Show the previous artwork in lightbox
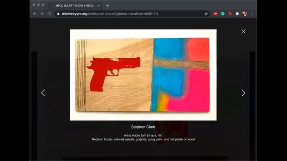The height and width of the screenshot is (161, 287). [x=43, y=93]
